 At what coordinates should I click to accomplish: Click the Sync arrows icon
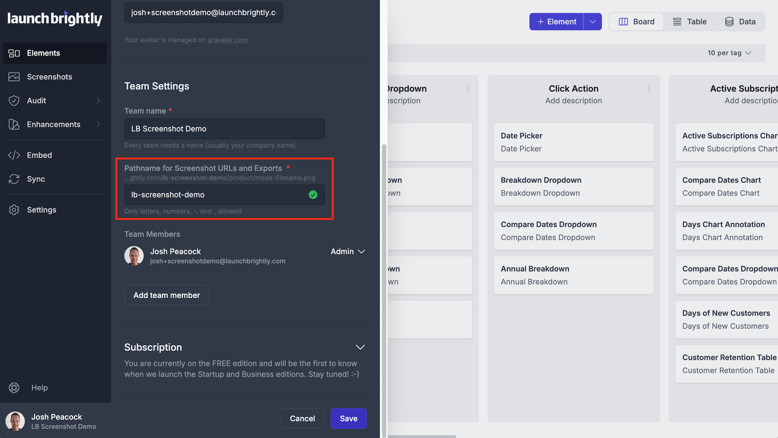pyautogui.click(x=14, y=179)
